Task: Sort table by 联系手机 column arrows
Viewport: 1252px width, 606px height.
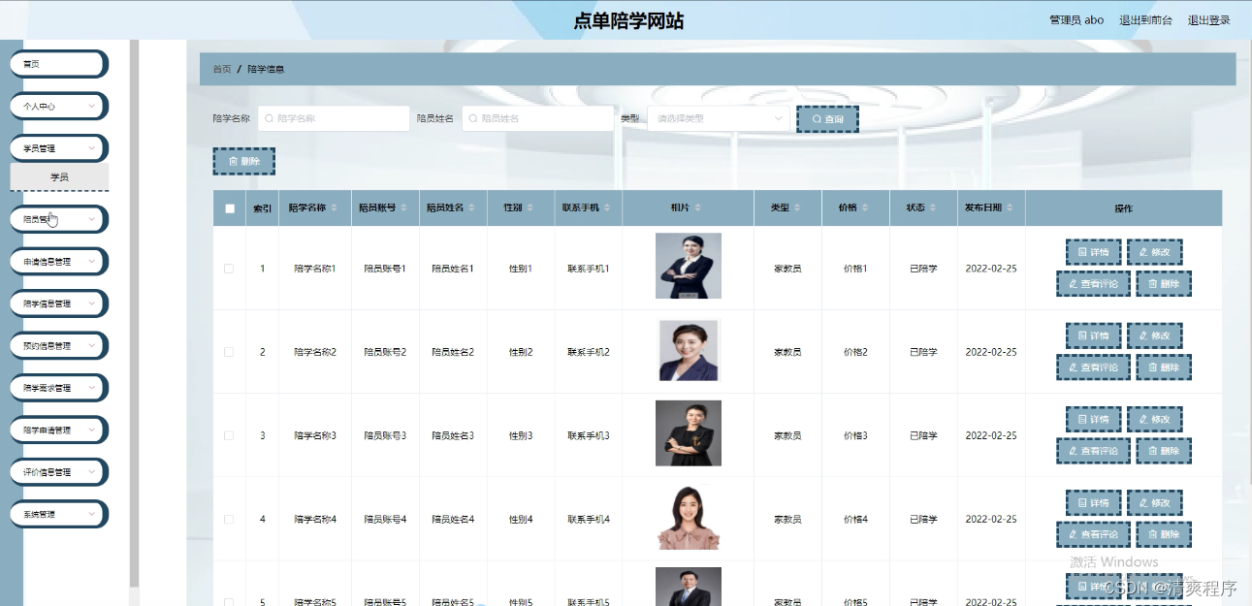Action: tap(608, 208)
